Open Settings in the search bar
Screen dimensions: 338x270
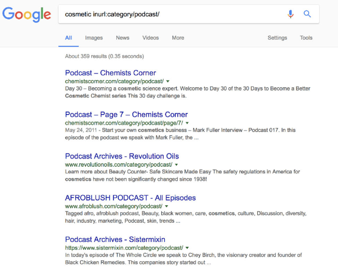point(277,38)
